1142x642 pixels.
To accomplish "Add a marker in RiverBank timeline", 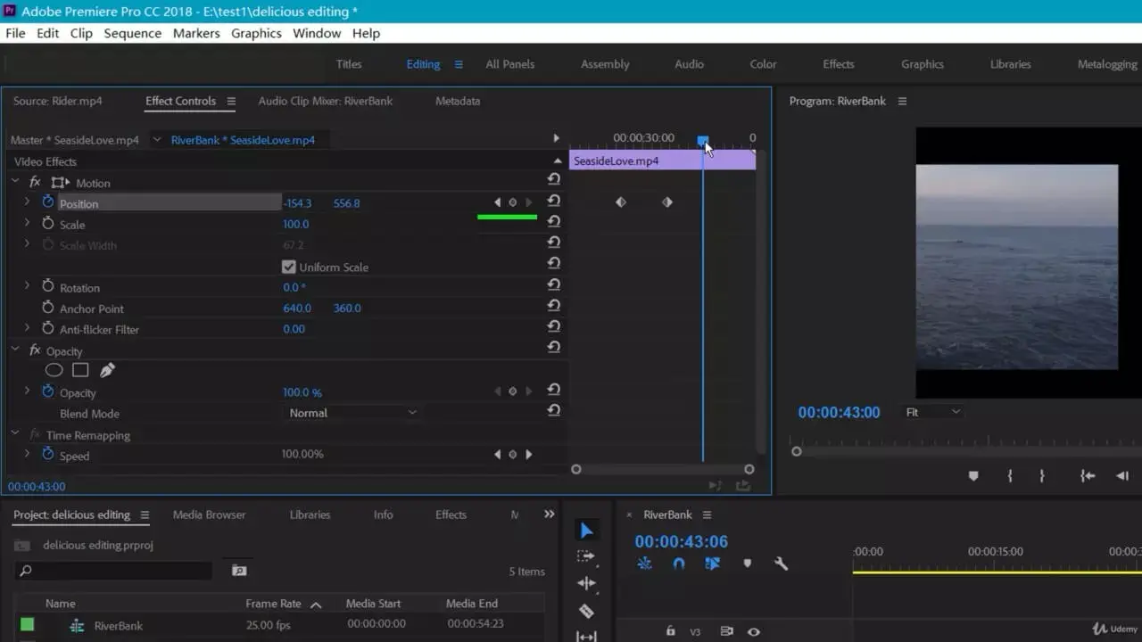I will point(748,564).
